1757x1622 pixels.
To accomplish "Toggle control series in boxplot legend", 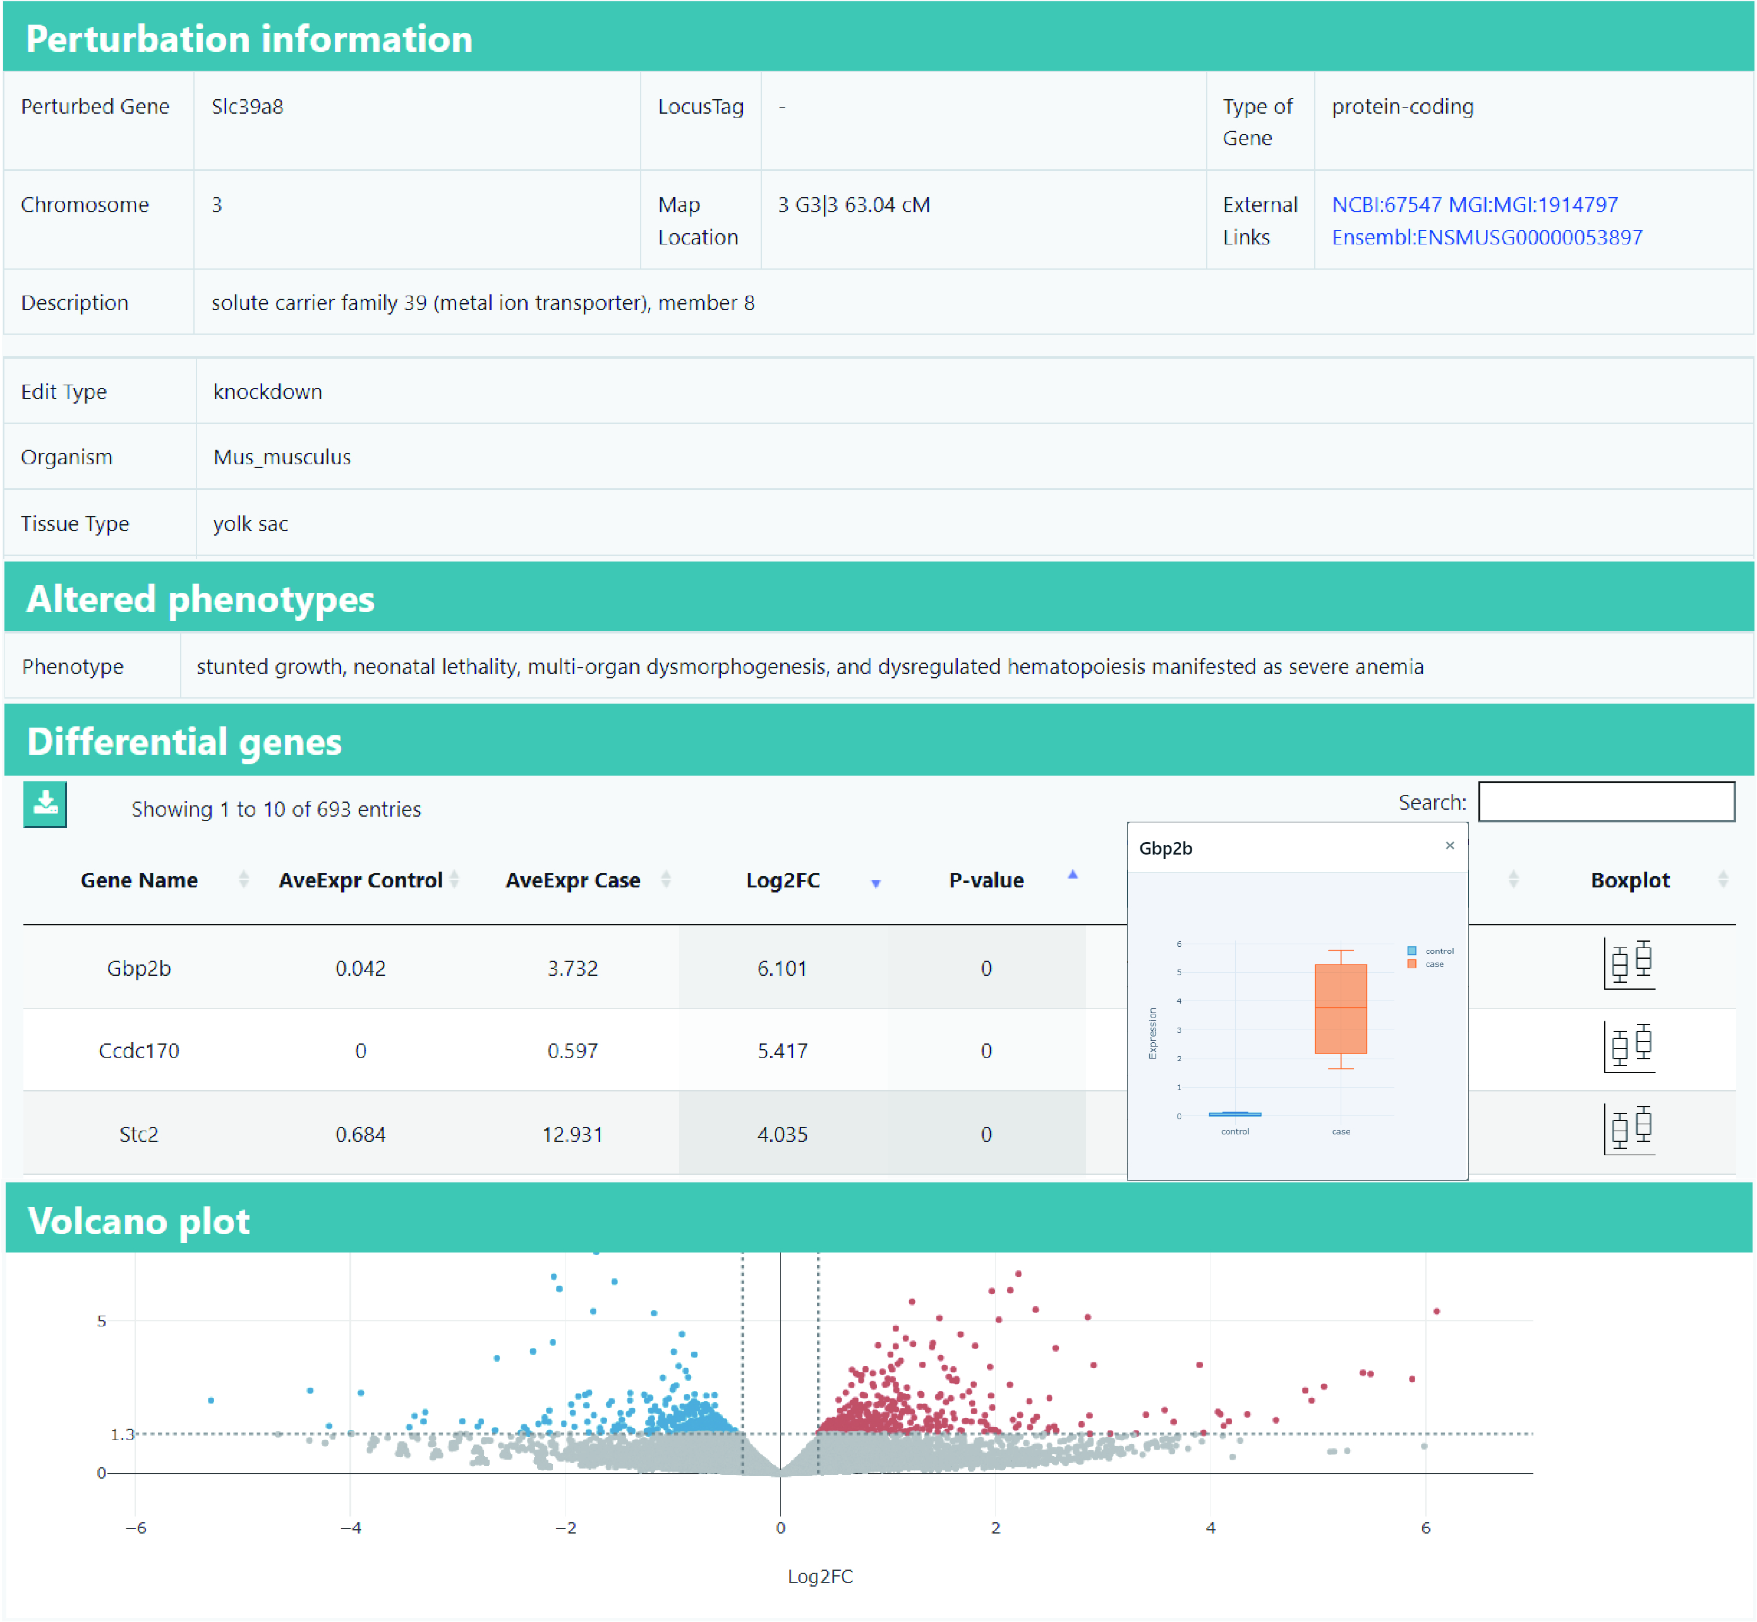I will (1431, 951).
